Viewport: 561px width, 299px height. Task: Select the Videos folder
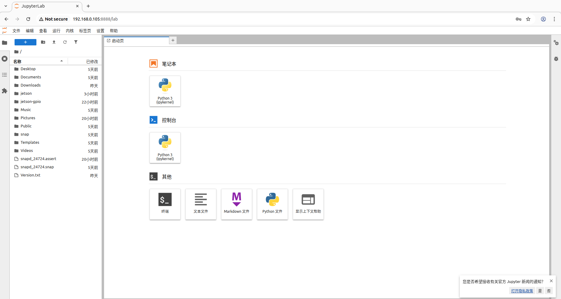[56, 151]
